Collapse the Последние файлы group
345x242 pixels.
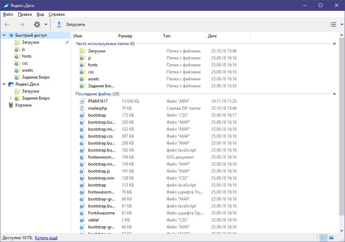[x=334, y=94]
